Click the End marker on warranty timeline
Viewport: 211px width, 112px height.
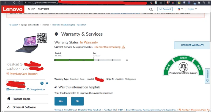point(94,59)
